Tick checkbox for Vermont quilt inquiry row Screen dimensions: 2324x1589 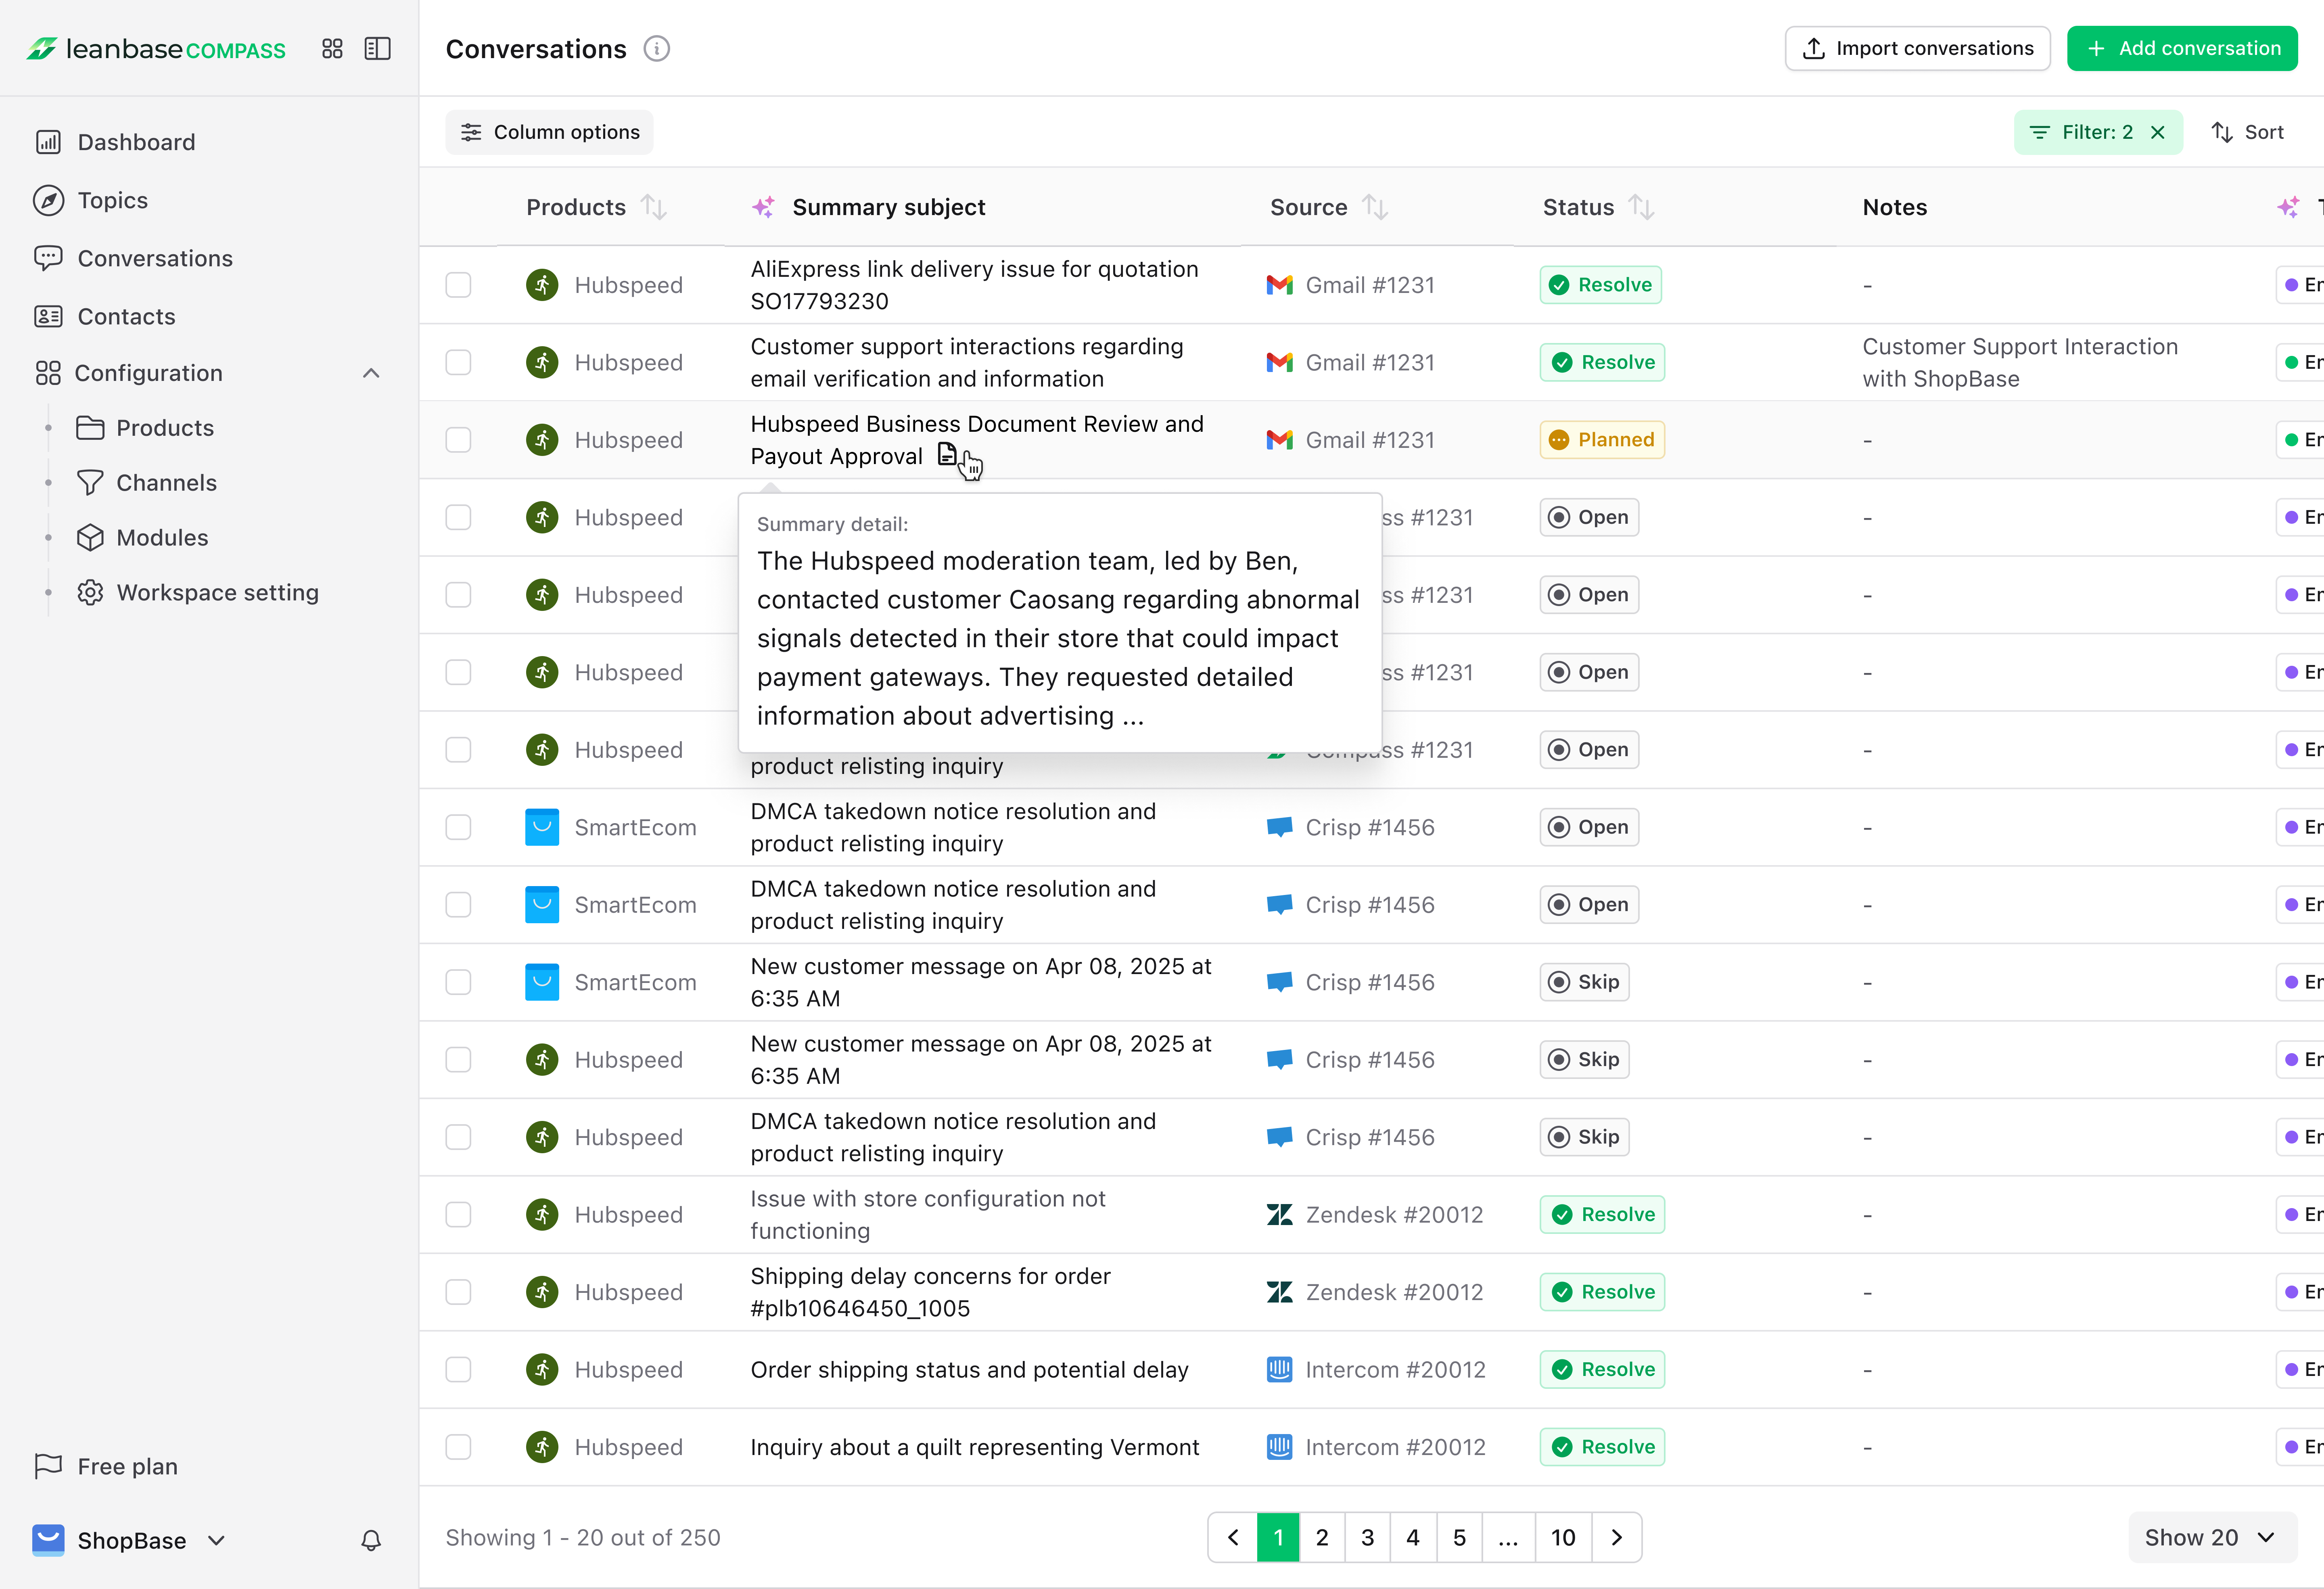tap(458, 1447)
